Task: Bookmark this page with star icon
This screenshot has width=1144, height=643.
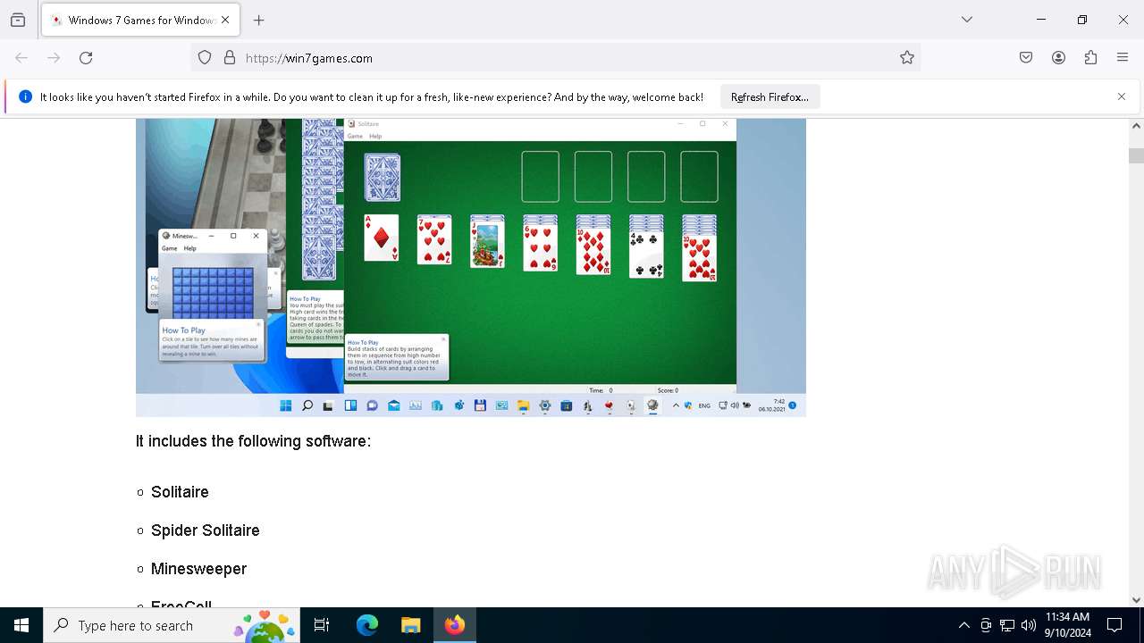Action: (x=907, y=58)
